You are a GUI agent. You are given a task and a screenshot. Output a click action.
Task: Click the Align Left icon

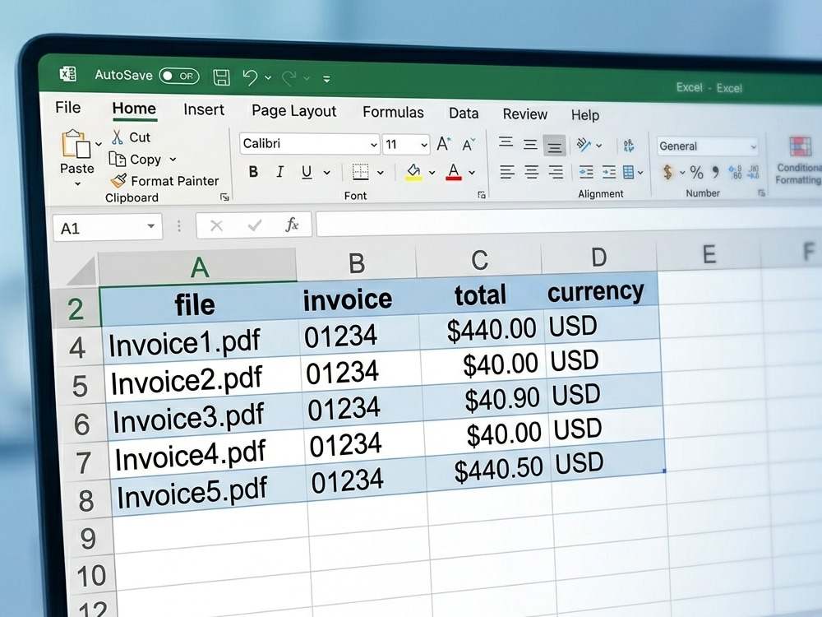pos(507,172)
